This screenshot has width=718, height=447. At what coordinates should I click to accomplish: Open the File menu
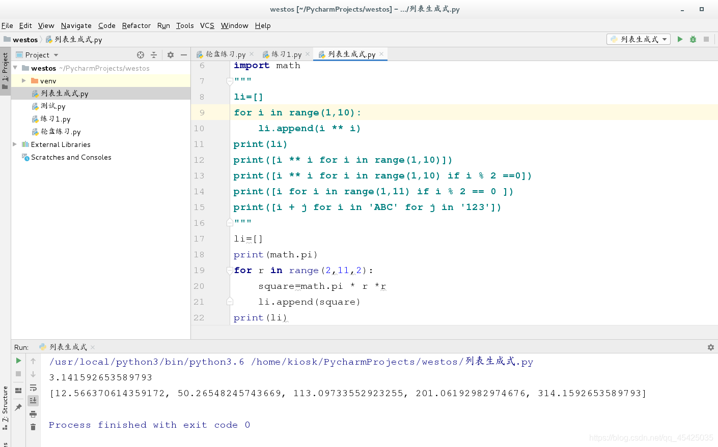click(7, 25)
